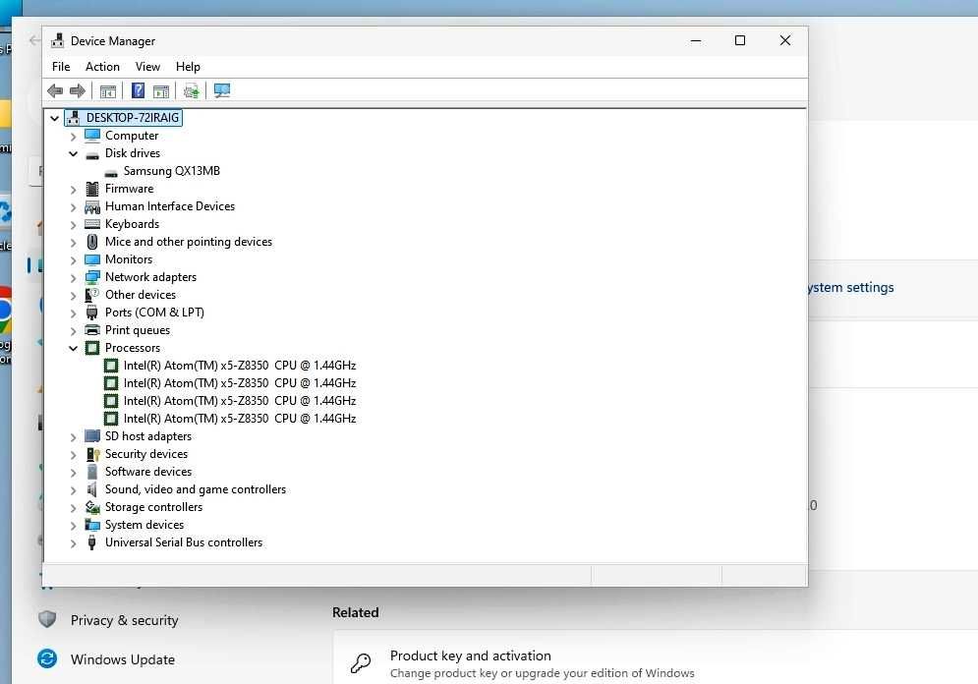Viewport: 978px width, 684px height.
Task: Click the Firmware chip icon
Action: tap(92, 189)
